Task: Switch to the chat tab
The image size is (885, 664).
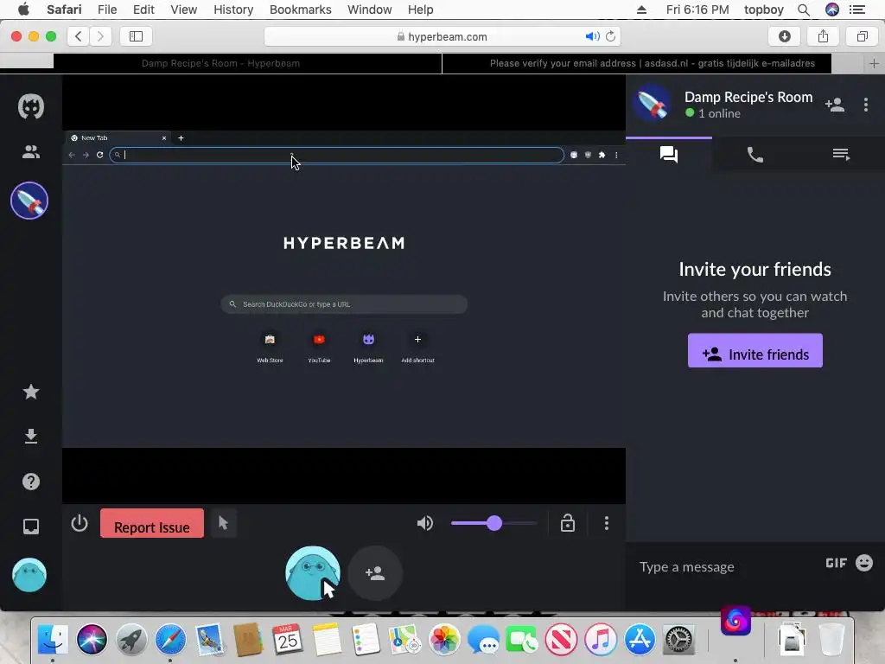Action: click(x=669, y=154)
